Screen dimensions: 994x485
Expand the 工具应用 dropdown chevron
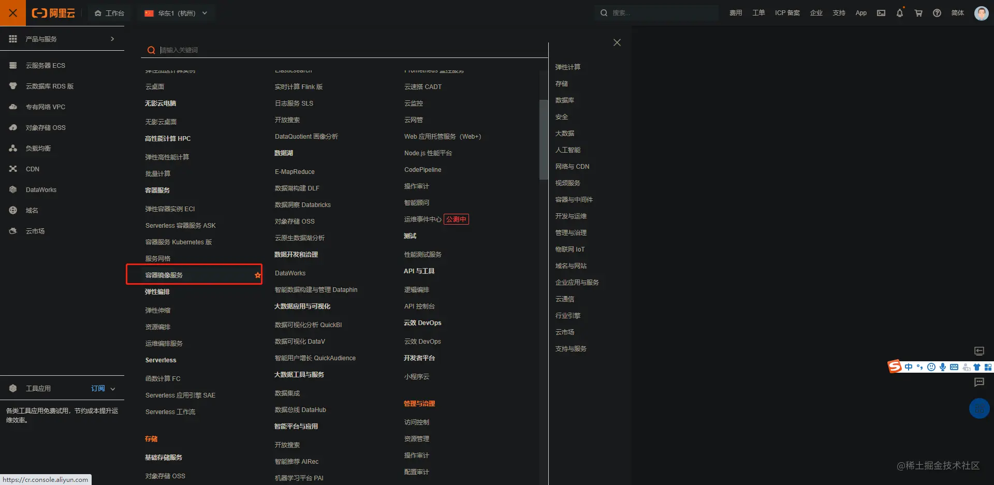tap(113, 389)
